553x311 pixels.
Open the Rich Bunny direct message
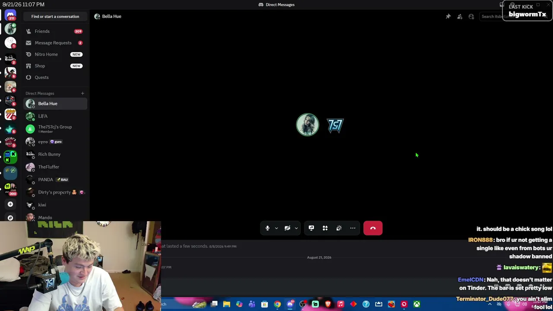55,154
